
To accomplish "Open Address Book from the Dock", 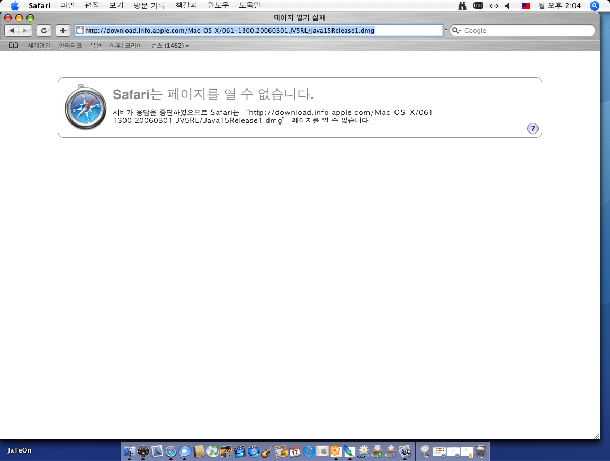I will click(x=199, y=451).
